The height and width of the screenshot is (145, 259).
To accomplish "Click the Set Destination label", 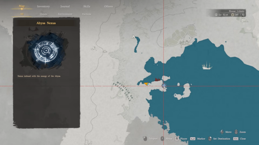I will pyautogui.click(x=222, y=139).
